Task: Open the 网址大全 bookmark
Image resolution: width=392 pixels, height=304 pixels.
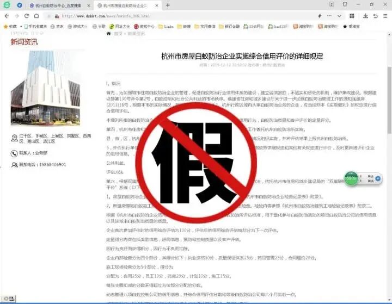Action: pyautogui.click(x=120, y=27)
